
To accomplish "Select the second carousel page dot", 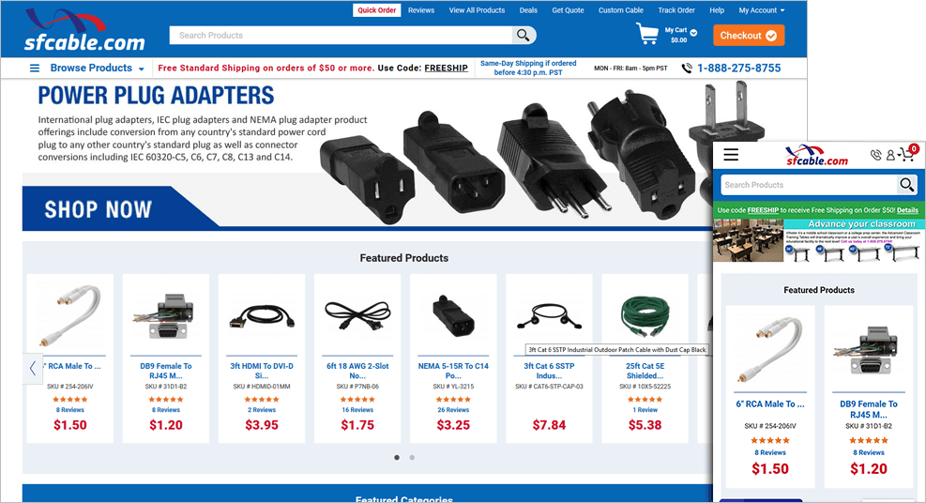I will 412,458.
